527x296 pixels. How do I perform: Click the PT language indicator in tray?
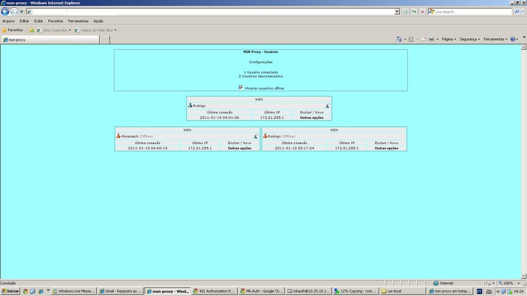[480, 291]
